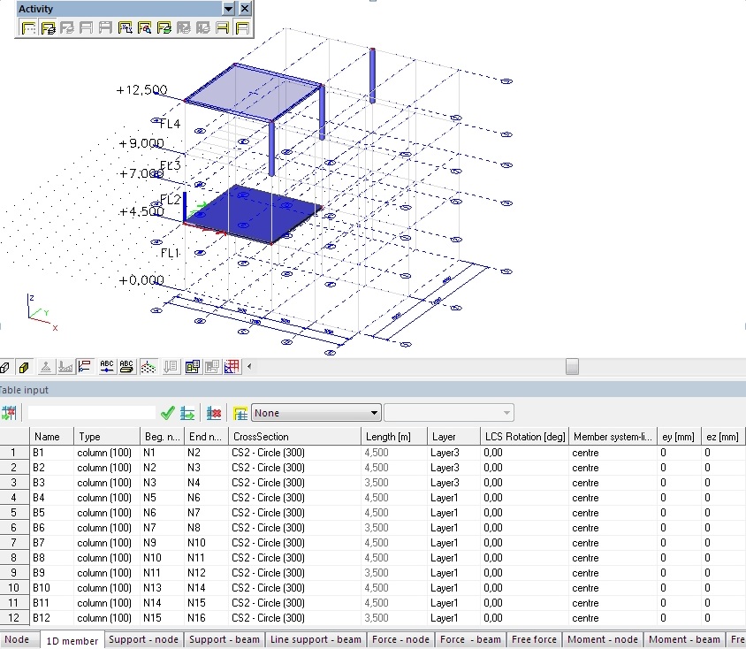Click the last yellow frame icon in Activity toolbar
The image size is (746, 649).
click(242, 28)
